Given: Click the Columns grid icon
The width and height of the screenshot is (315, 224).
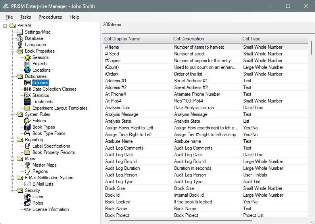Looking at the screenshot, I should pyautogui.click(x=27, y=83).
